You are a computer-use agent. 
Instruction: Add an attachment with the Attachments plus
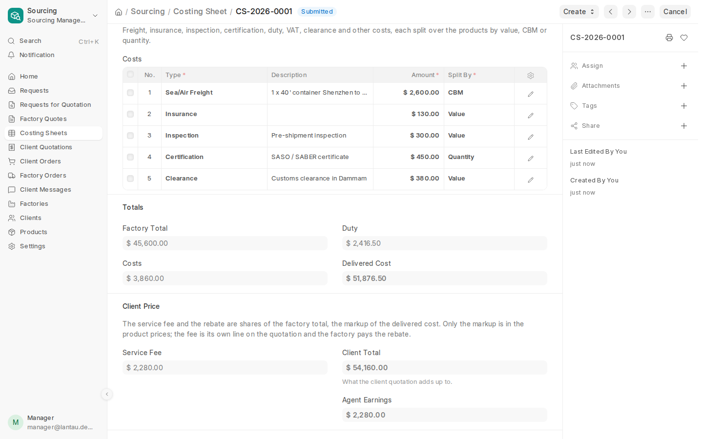tap(684, 86)
